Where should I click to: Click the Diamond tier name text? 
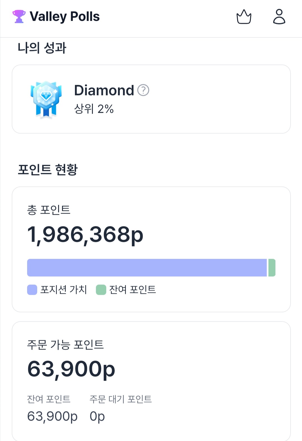(x=104, y=90)
